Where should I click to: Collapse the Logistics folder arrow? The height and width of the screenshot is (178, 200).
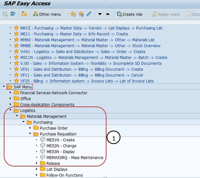tap(10, 110)
